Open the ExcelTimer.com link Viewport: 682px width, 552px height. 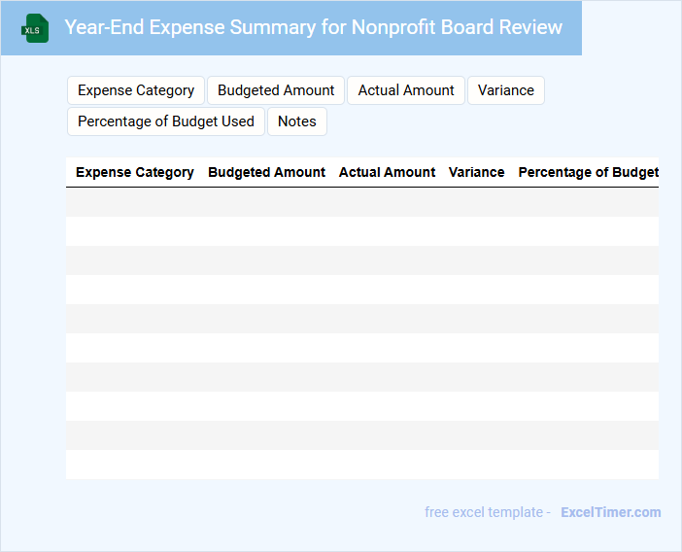tap(611, 512)
